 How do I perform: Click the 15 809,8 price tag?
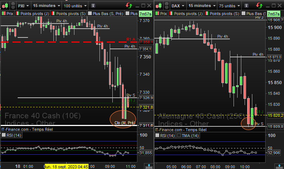275,127
